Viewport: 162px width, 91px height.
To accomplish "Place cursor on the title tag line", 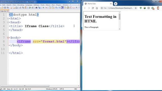I will tap(37, 26).
